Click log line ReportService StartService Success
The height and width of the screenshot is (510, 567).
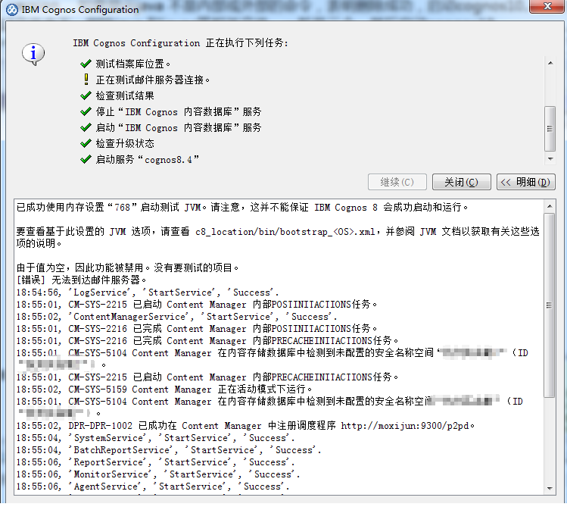(x=155, y=462)
